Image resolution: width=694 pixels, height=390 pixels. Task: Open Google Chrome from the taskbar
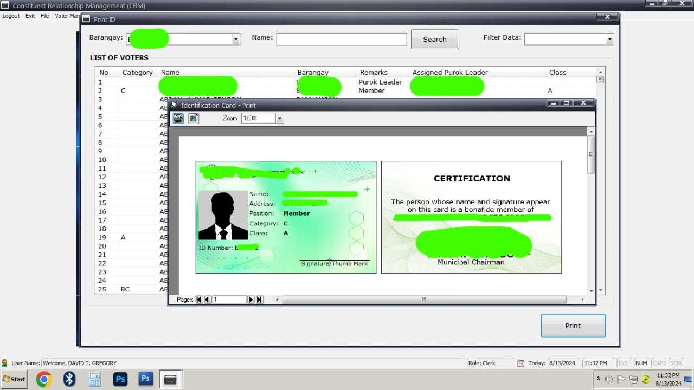pos(44,379)
